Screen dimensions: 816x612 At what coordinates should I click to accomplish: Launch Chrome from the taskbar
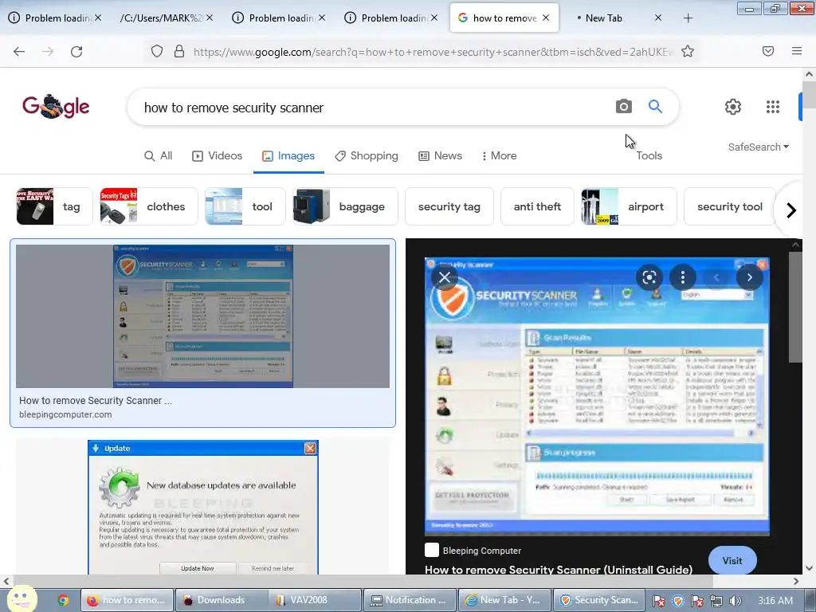click(x=63, y=600)
